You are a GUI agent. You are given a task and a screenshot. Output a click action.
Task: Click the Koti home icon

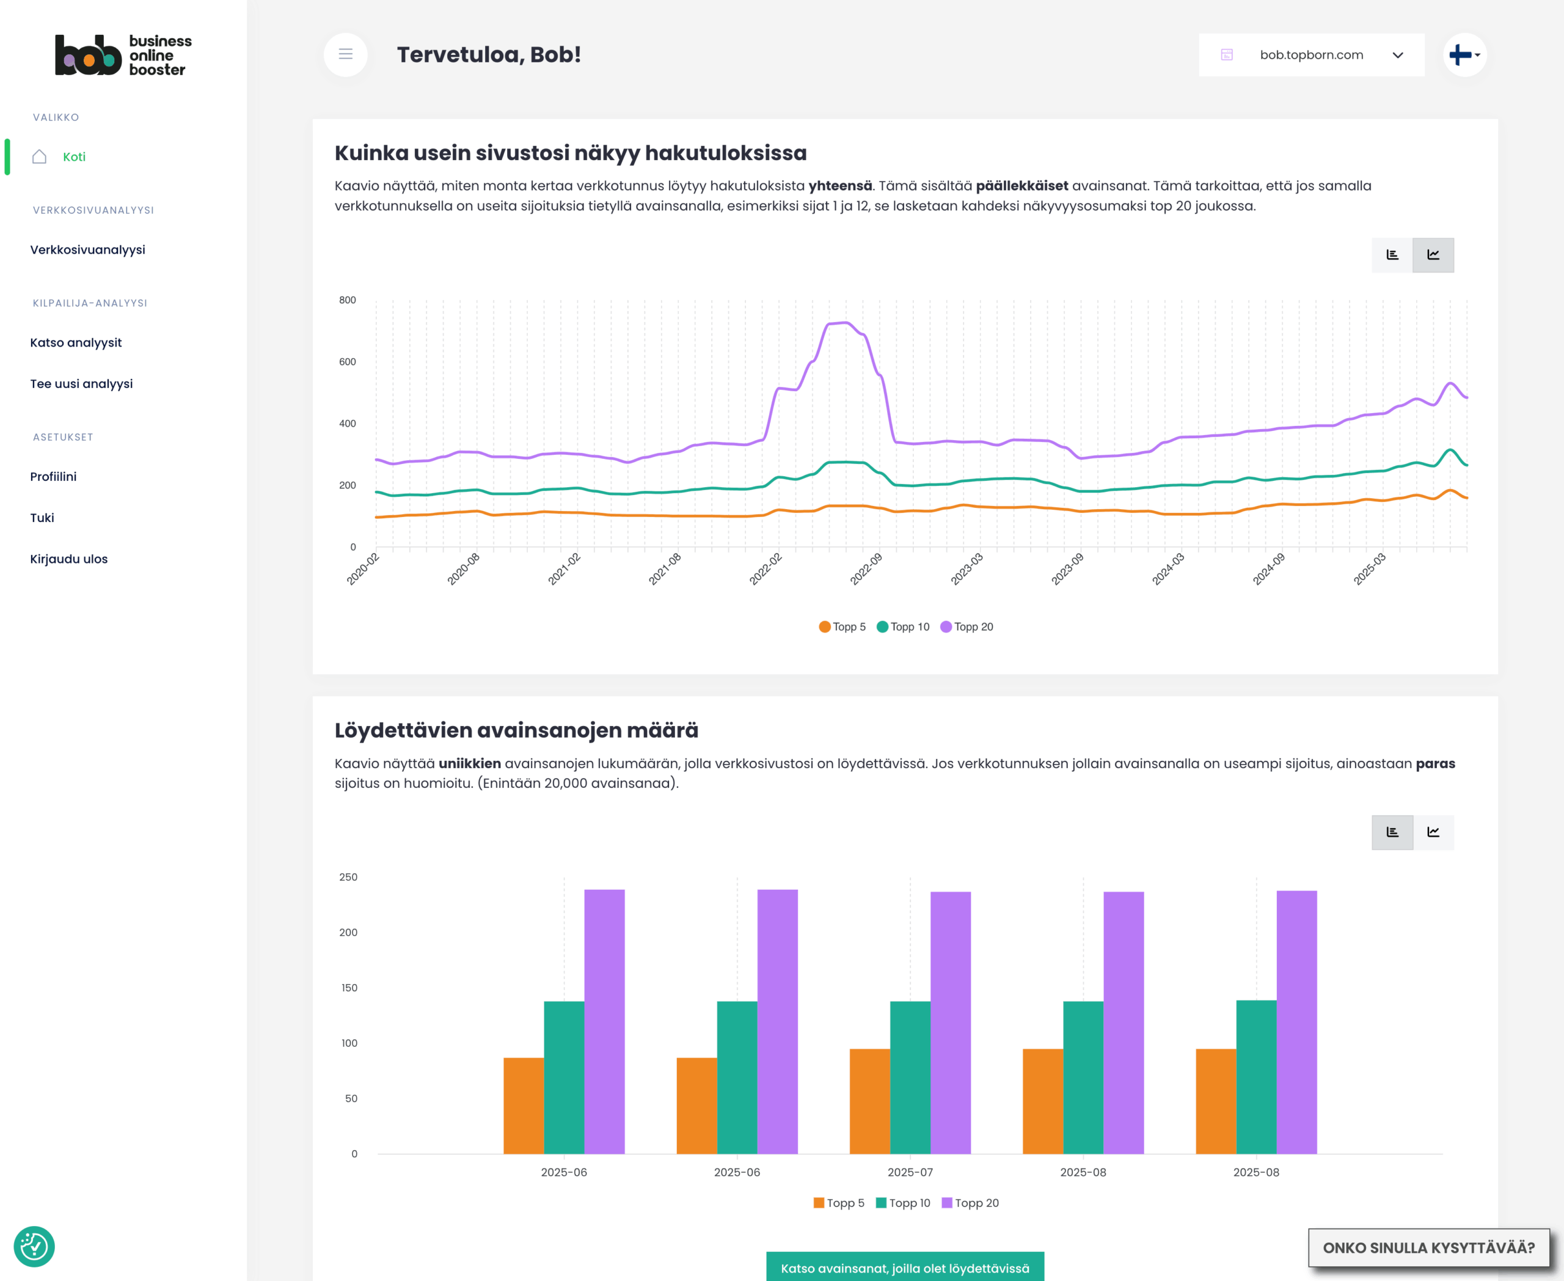(40, 156)
